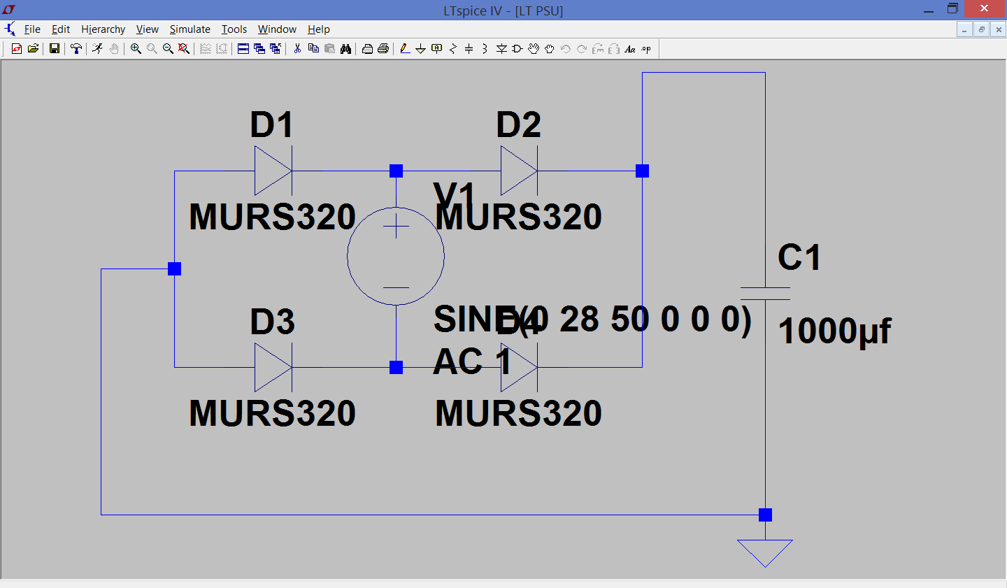The image size is (1007, 588).
Task: Place a Diode component tool
Action: [x=501, y=49]
